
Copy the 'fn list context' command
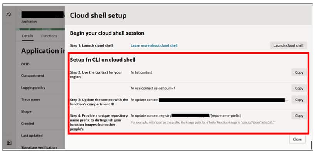pos(299,72)
